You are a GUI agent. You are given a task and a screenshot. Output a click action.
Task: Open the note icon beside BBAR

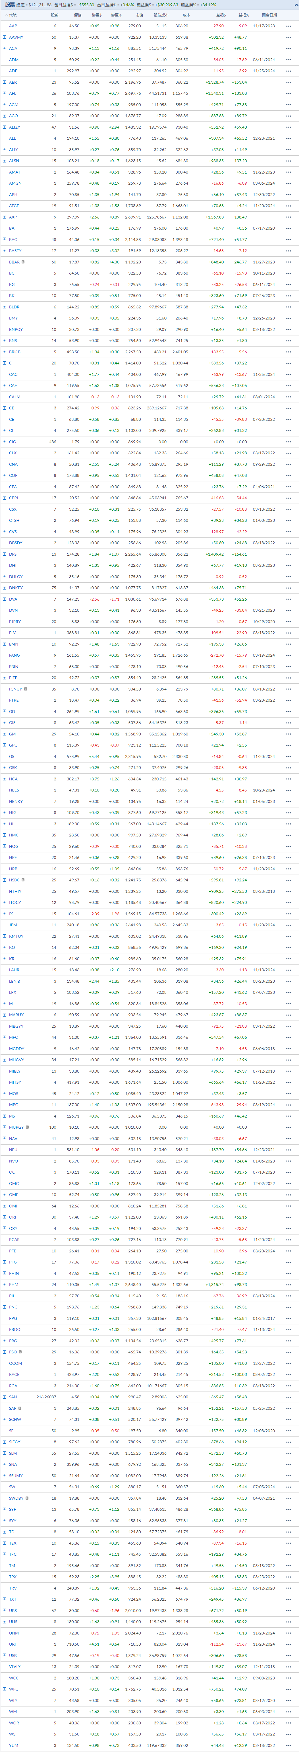(23, 262)
